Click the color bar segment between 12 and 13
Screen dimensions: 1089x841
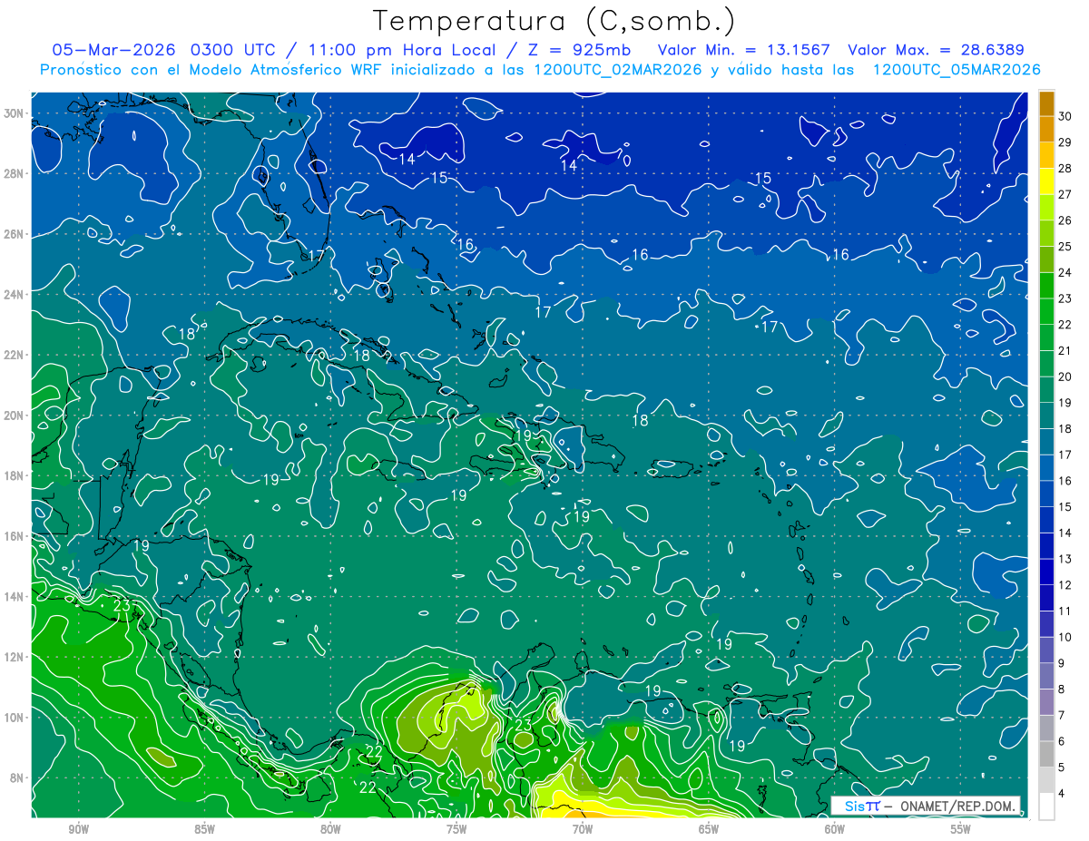[1046, 572]
